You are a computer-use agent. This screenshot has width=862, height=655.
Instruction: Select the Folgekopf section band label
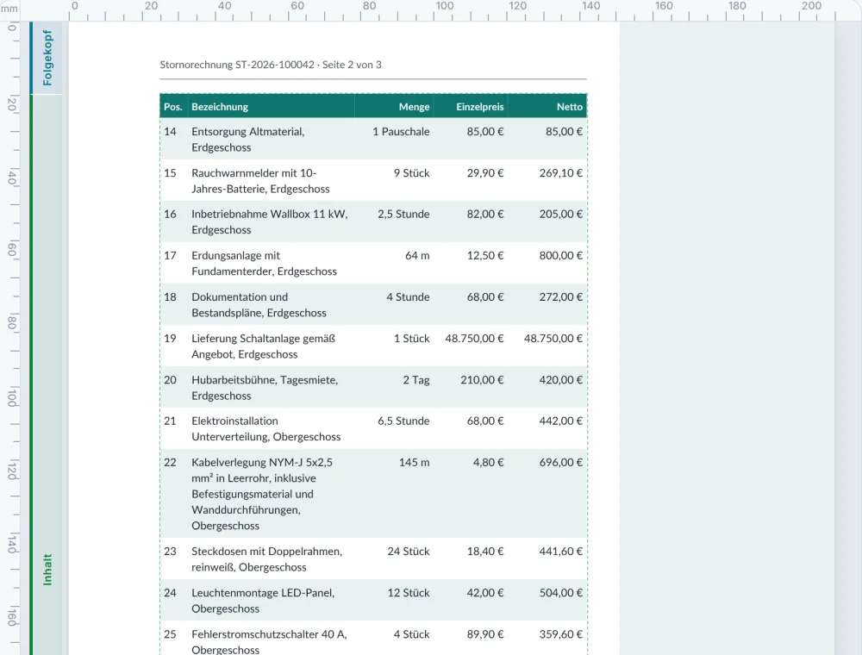tap(47, 59)
